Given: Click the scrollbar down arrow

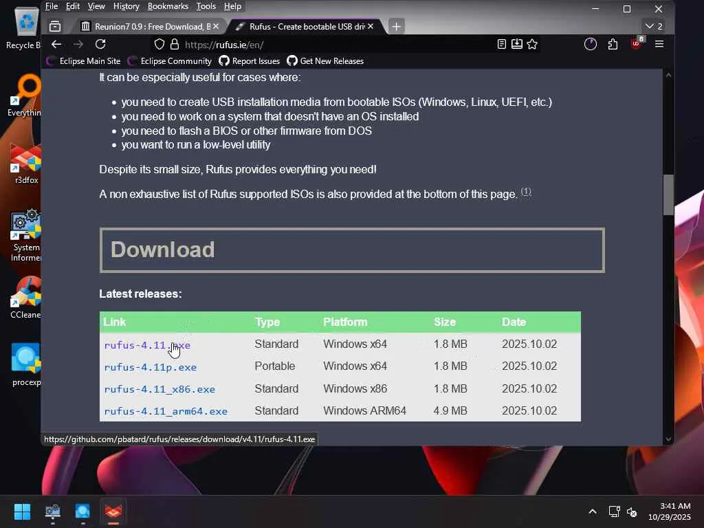Looking at the screenshot, I should click(x=668, y=439).
